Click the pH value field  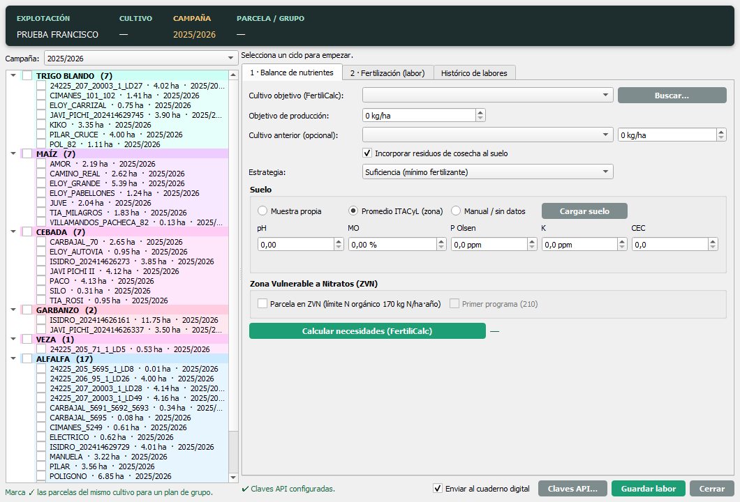296,244
